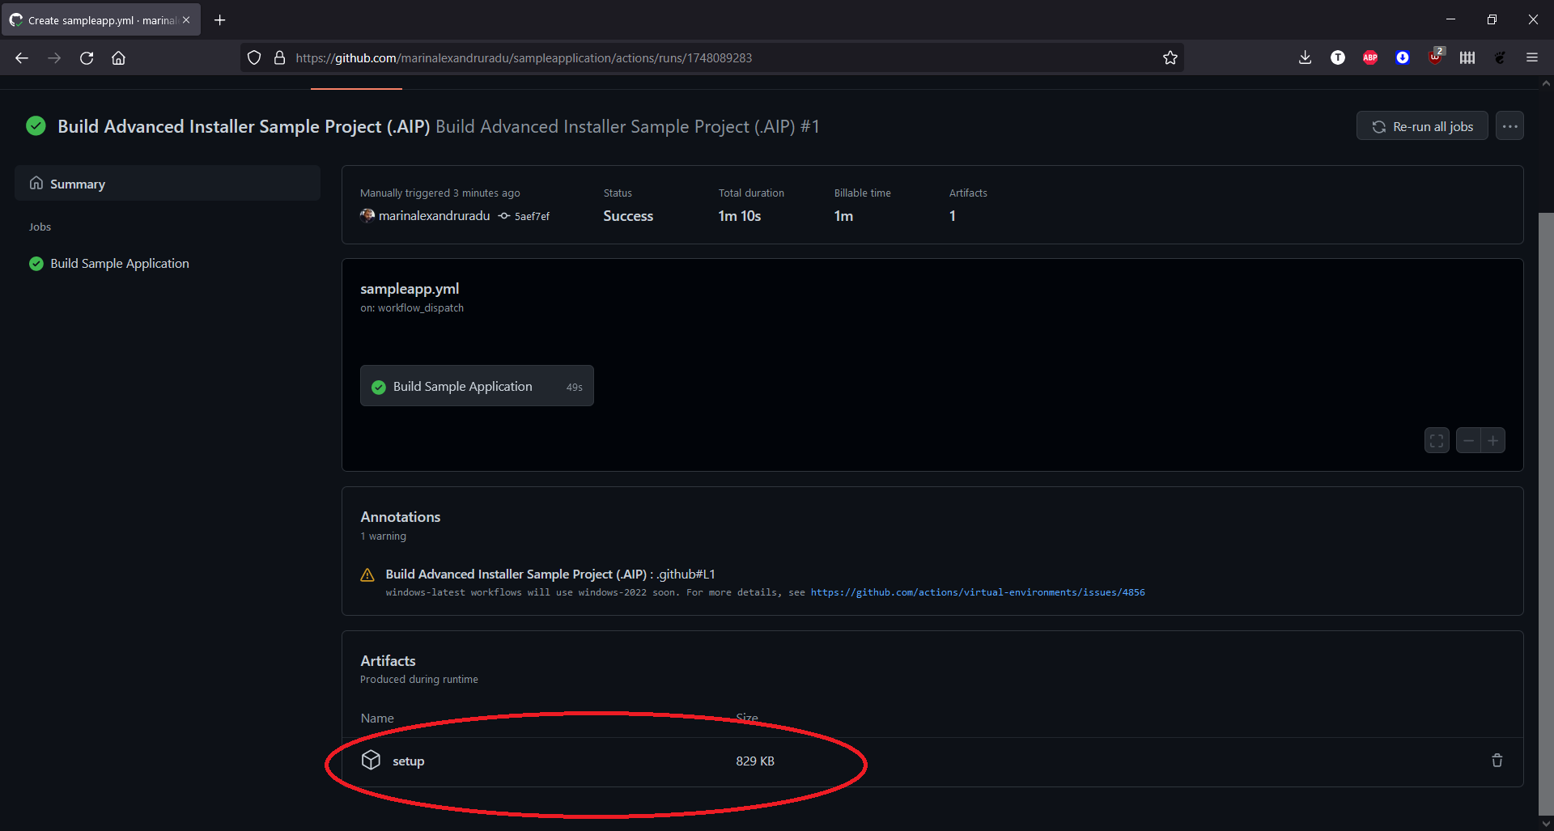Reload the current page

pos(87,57)
